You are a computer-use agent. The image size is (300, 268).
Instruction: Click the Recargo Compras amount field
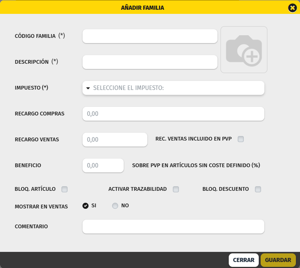pyautogui.click(x=173, y=114)
